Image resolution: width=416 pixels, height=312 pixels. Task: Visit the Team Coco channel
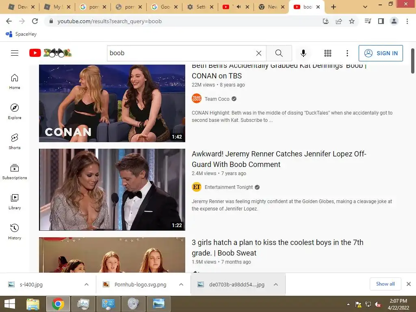tap(217, 99)
